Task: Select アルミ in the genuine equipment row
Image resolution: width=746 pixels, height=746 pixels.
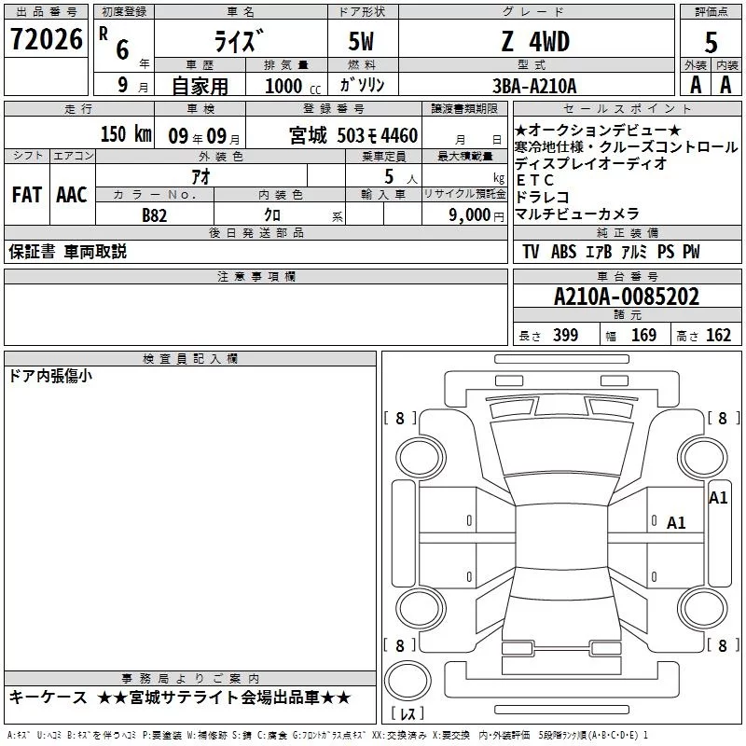Action: tap(634, 252)
